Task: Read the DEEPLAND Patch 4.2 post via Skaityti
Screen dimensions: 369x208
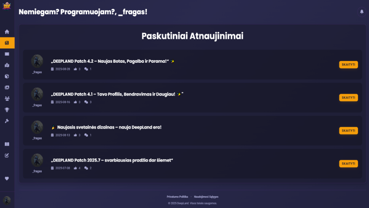Action: (348, 65)
